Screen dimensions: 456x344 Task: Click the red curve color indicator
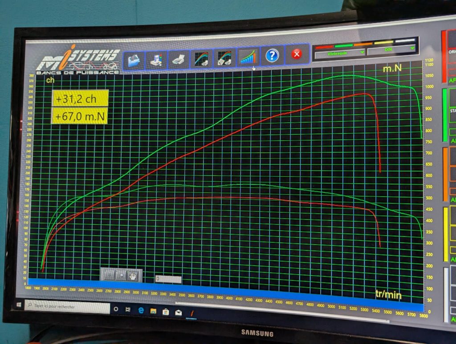click(x=324, y=46)
